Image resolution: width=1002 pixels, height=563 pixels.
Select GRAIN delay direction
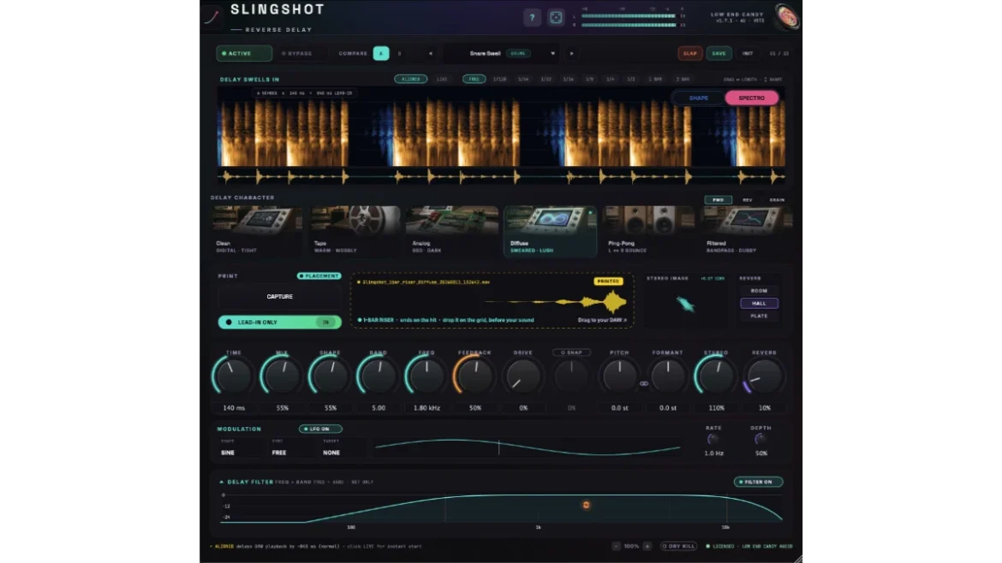(777, 200)
